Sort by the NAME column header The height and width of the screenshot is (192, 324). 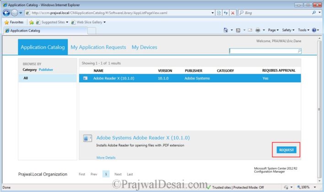pyautogui.click(x=98, y=71)
